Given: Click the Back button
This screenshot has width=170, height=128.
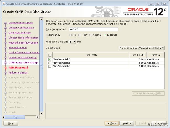Looking at the screenshot, I should (112, 123).
